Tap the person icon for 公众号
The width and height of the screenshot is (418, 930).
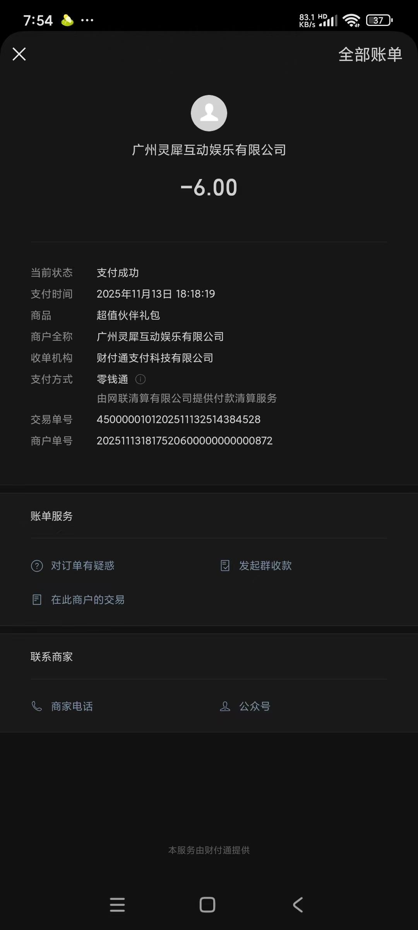[x=225, y=706]
